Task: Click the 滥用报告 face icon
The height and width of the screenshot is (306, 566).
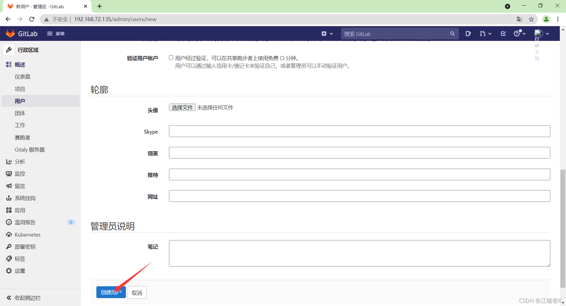Action: point(9,222)
